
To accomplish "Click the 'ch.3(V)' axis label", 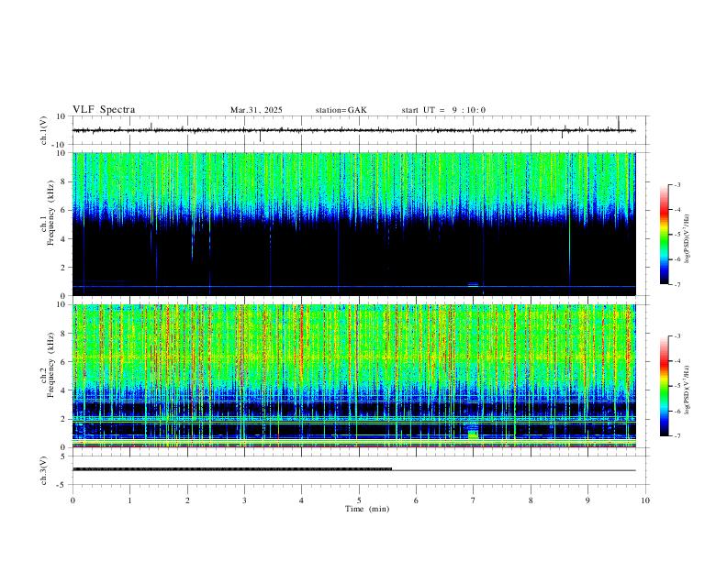I will 44,470.
